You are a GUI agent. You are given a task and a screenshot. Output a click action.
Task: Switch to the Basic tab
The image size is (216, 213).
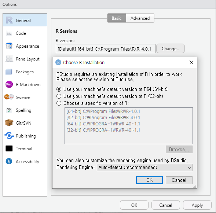click(x=117, y=18)
